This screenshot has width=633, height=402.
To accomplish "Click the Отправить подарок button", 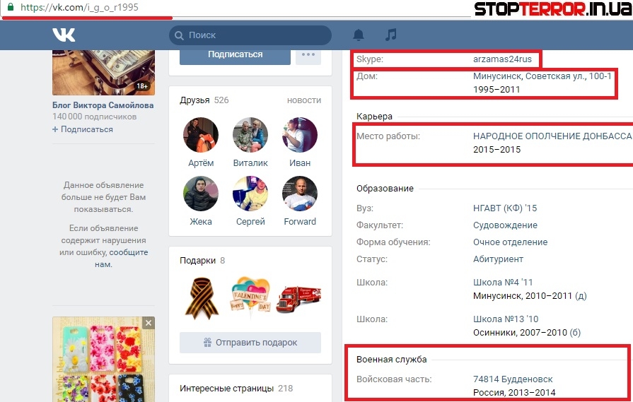I will click(x=250, y=343).
